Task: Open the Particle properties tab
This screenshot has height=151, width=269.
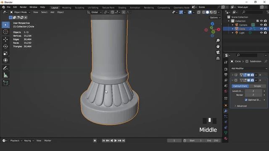Action: [226, 117]
